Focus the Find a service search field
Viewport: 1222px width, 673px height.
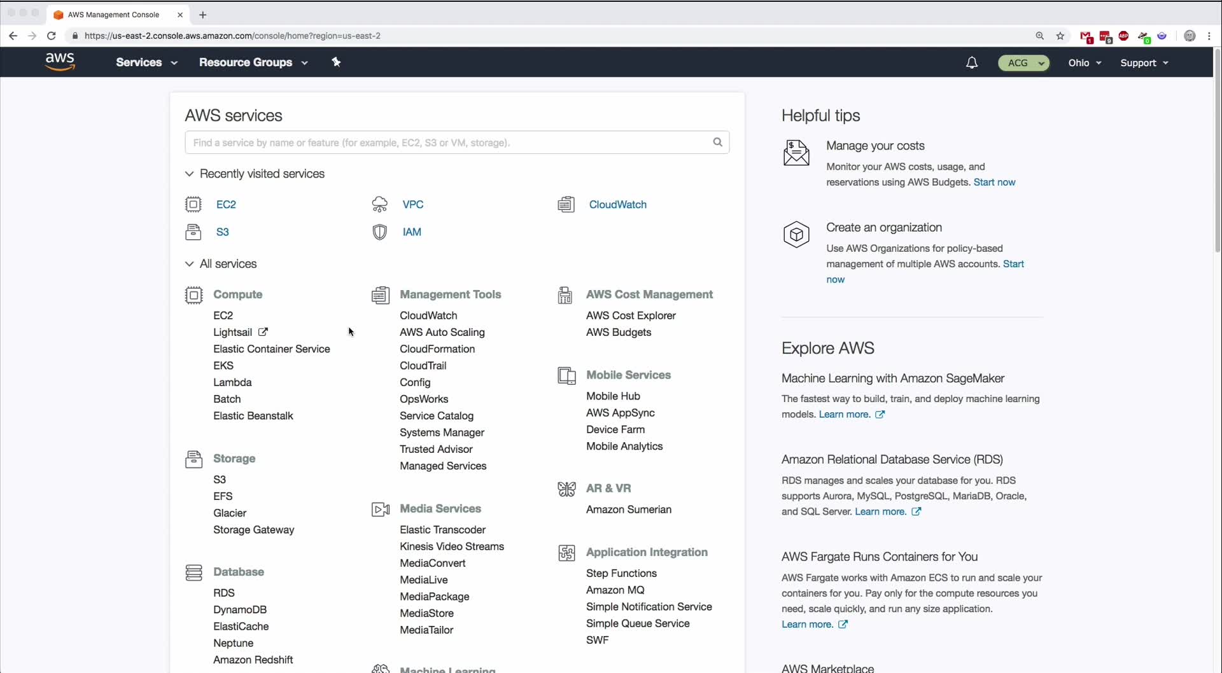pyautogui.click(x=449, y=142)
